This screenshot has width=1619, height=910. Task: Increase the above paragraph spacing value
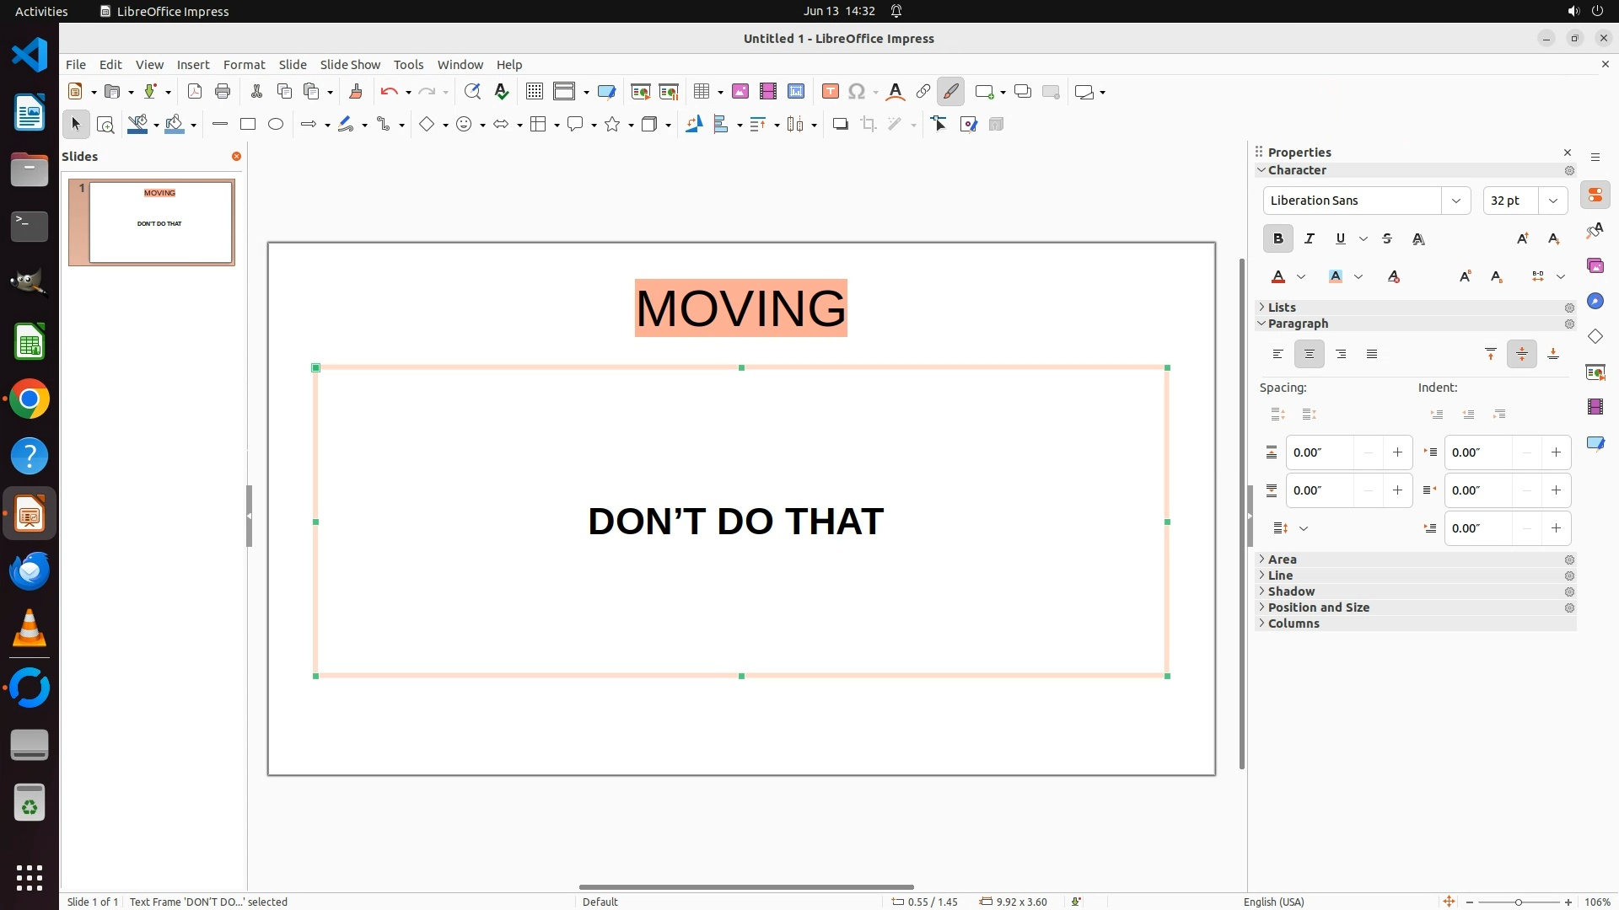click(1397, 452)
